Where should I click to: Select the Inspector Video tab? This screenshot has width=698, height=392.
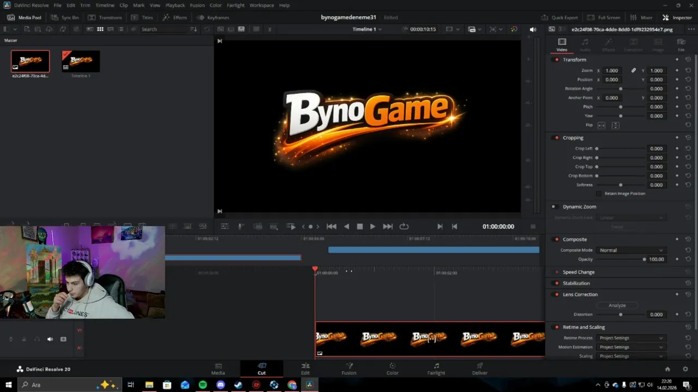(x=562, y=45)
